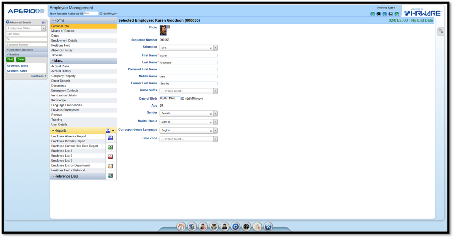Click the green plus add icon at top right

pyautogui.click(x=373, y=14)
